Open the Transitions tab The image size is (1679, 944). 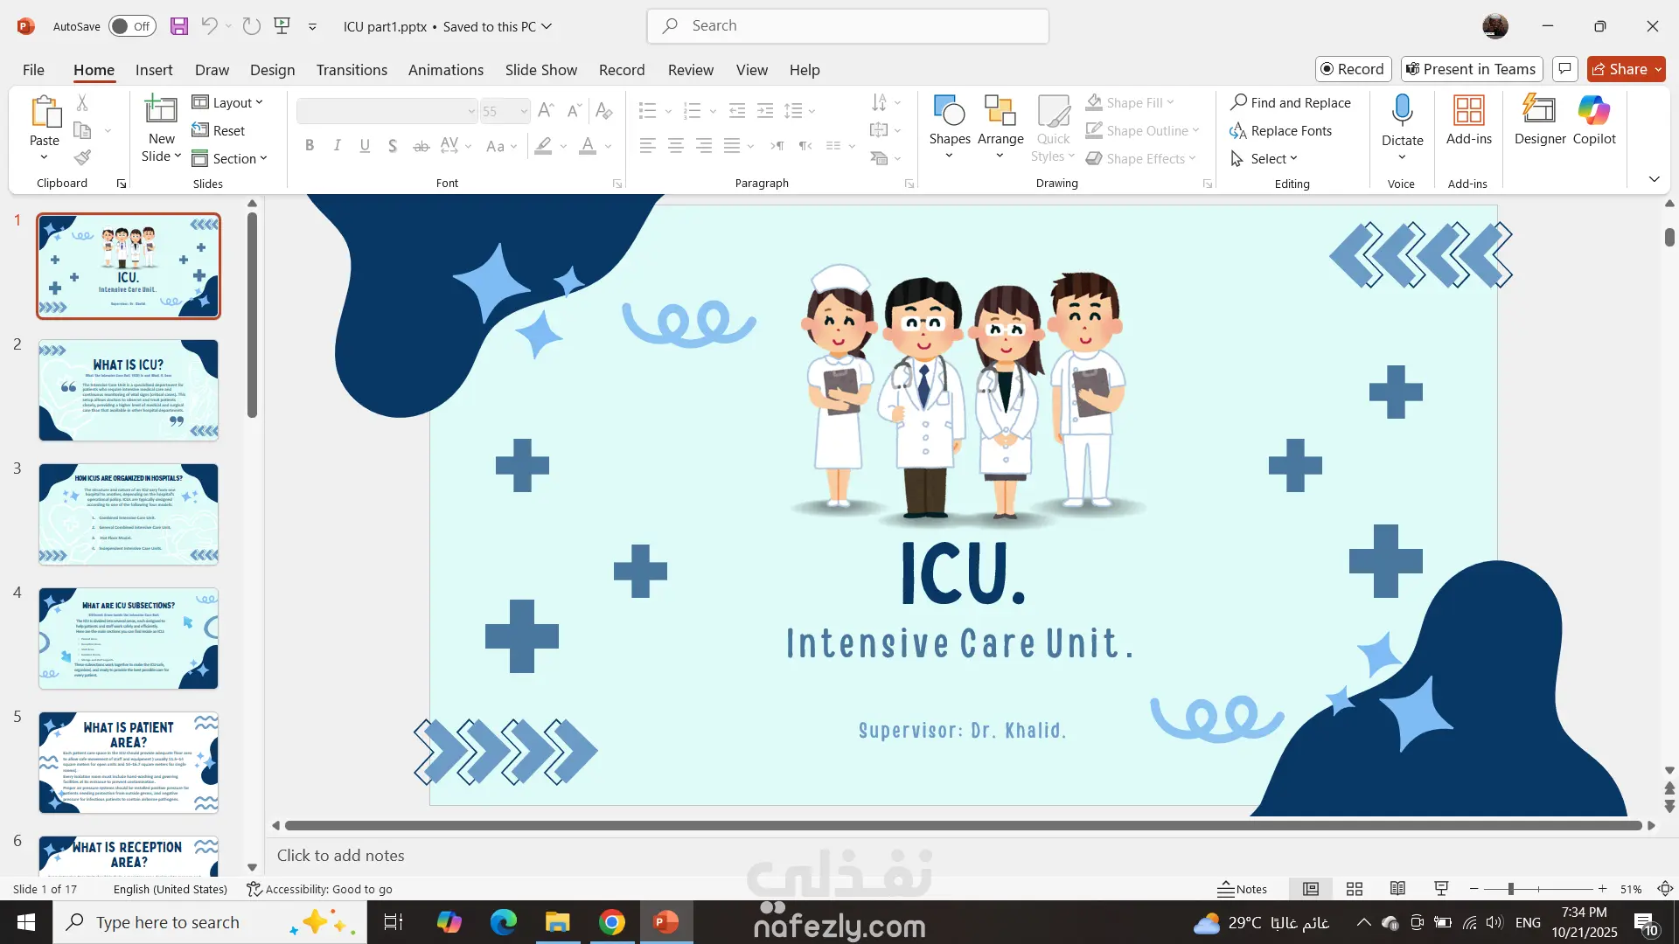point(352,70)
